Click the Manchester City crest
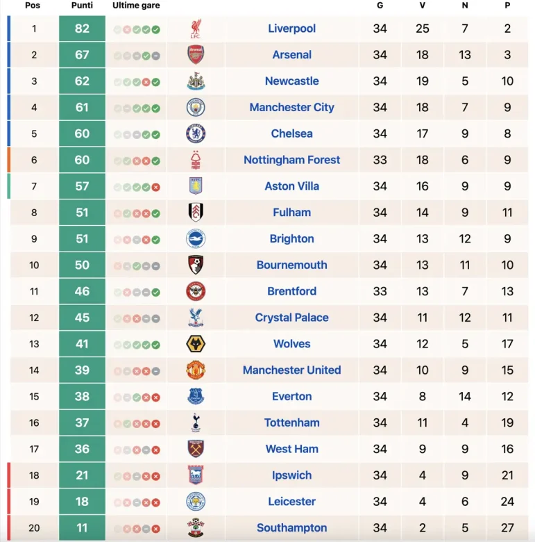 [x=196, y=108]
